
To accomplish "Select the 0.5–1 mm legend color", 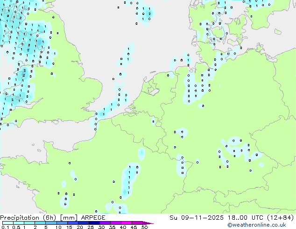I will [19, 223].
